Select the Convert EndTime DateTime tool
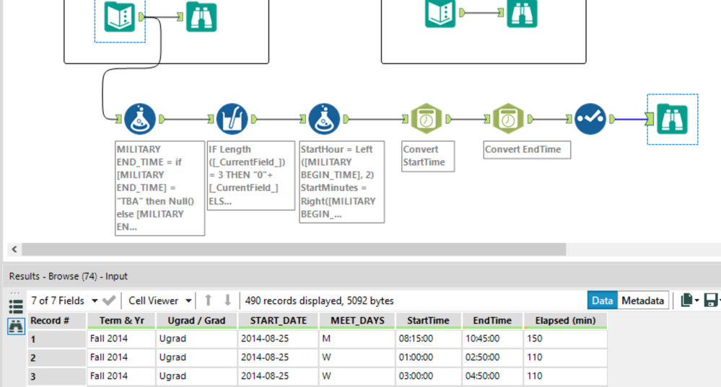 coord(508,119)
